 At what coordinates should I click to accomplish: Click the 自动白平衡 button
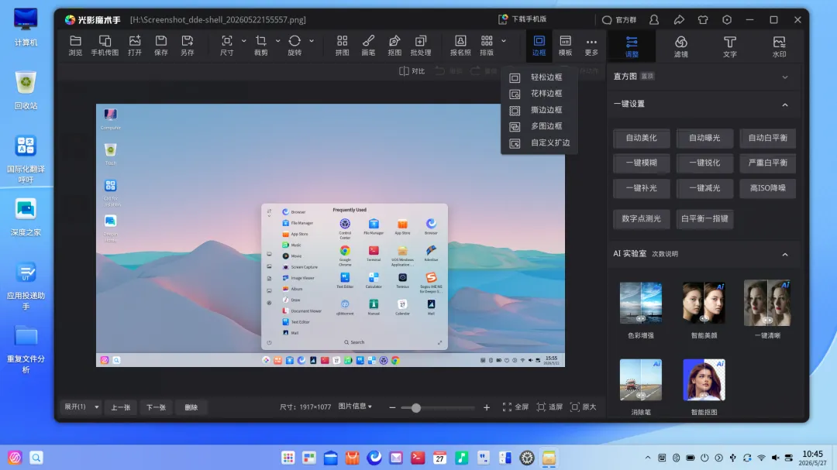tap(767, 138)
